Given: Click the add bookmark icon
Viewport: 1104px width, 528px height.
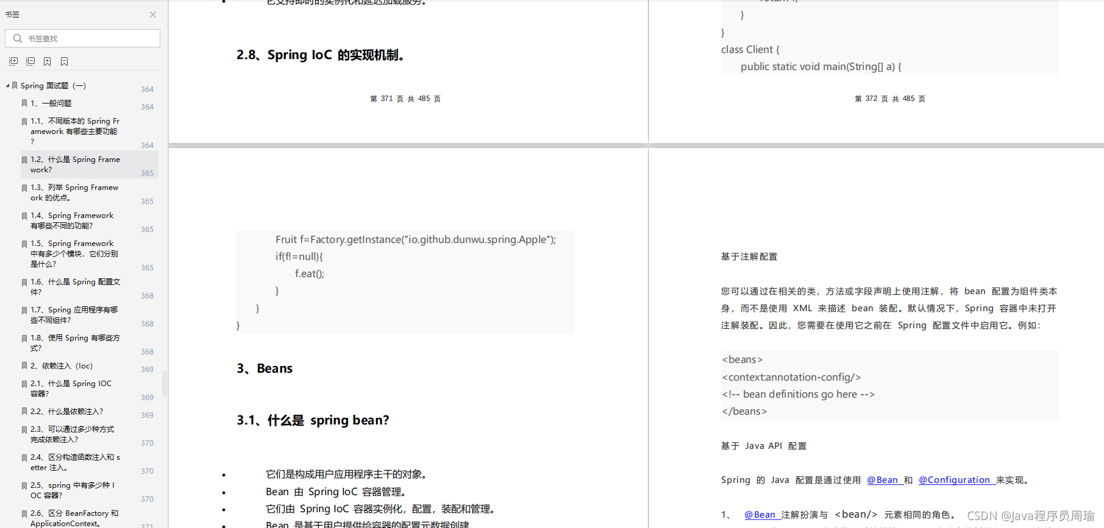Looking at the screenshot, I should pyautogui.click(x=48, y=62).
